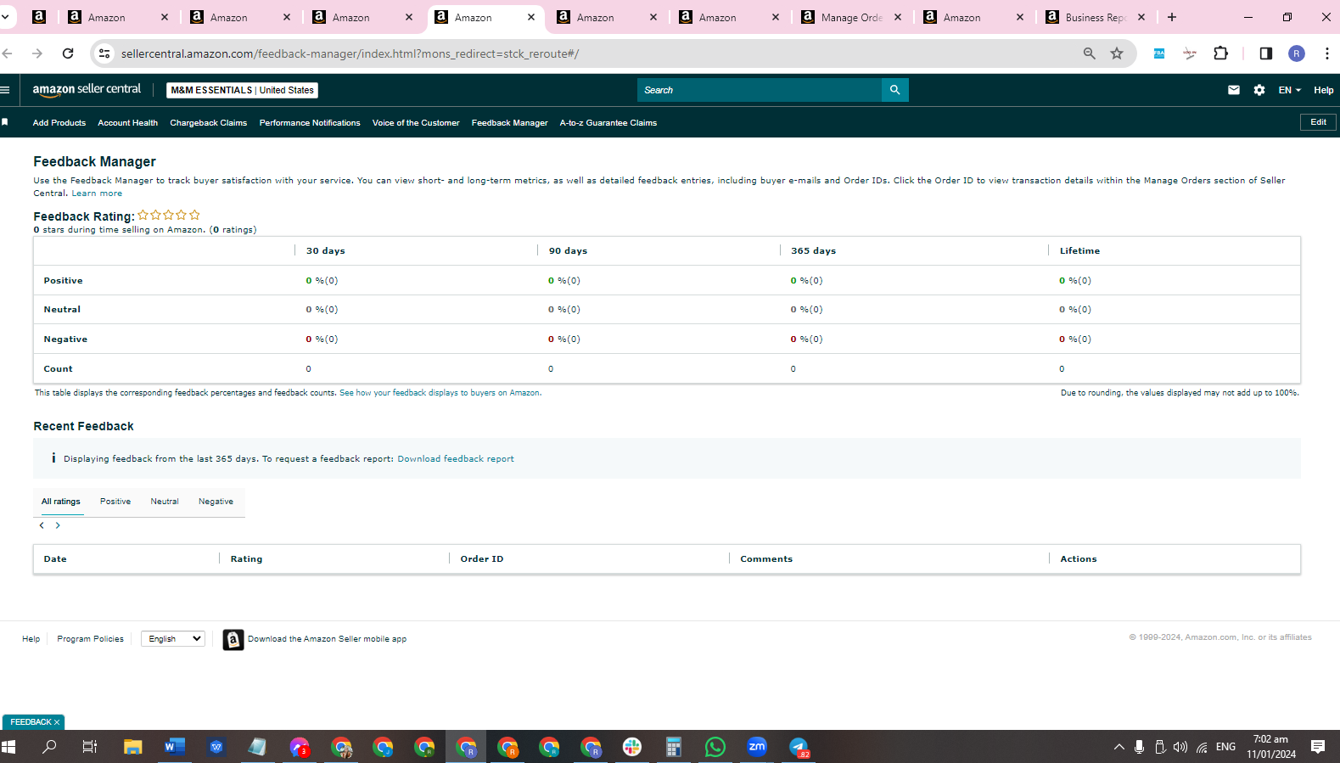1340x763 pixels.
Task: Switch to the Neutral feedback tab
Action: pyautogui.click(x=165, y=502)
